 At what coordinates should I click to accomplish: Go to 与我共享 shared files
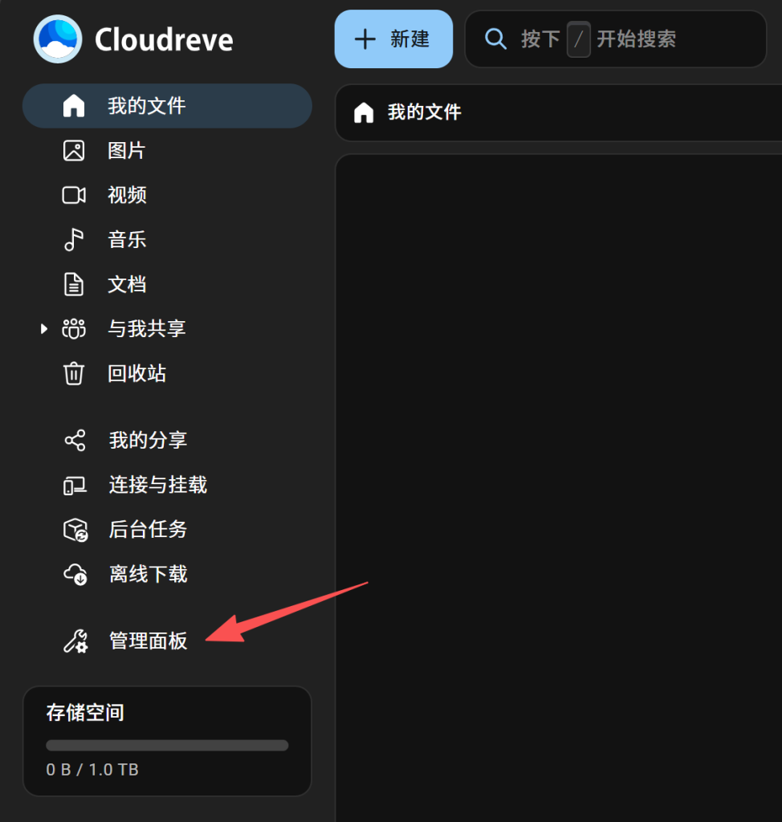click(x=167, y=329)
